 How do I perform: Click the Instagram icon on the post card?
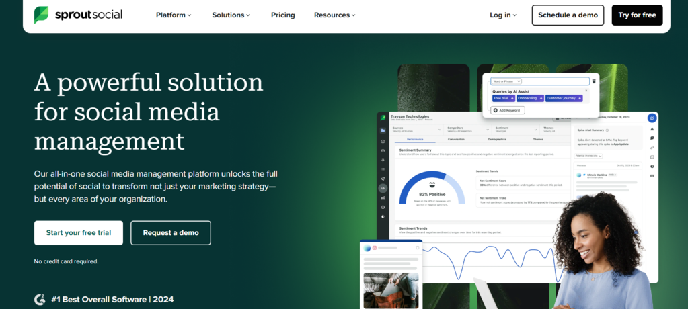(375, 248)
